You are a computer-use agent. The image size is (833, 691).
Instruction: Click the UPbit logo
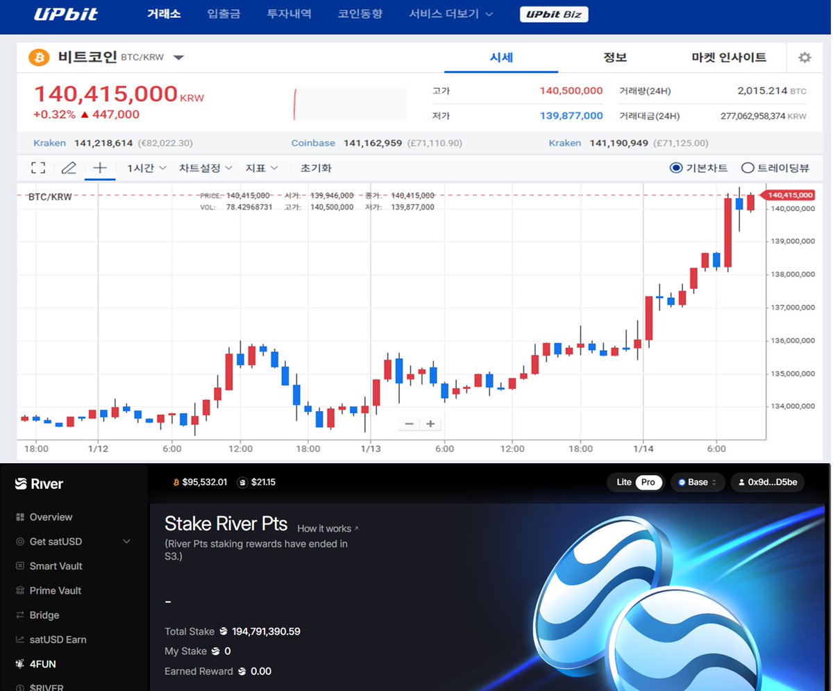(x=66, y=14)
